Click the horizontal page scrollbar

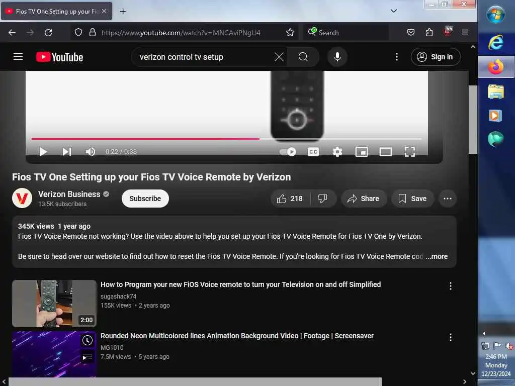[x=195, y=382]
